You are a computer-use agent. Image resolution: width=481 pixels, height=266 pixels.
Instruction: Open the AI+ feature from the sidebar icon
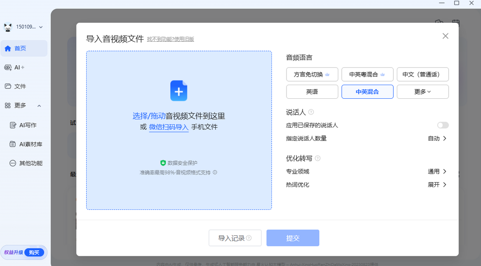(9, 67)
